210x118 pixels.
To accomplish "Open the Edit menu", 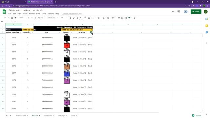I will pos(14,14).
